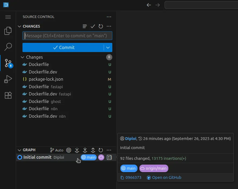Select the Search icon in activity bar
Viewport: 238px width, 189px height.
(8, 46)
